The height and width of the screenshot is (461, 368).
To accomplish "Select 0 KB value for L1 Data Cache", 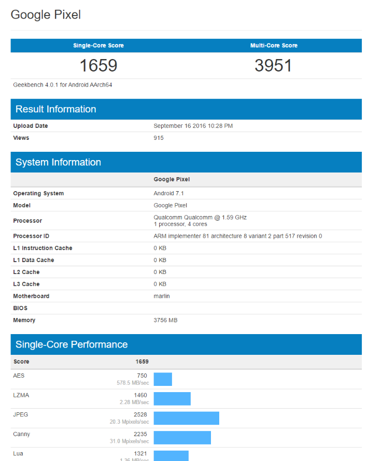I will pos(160,260).
